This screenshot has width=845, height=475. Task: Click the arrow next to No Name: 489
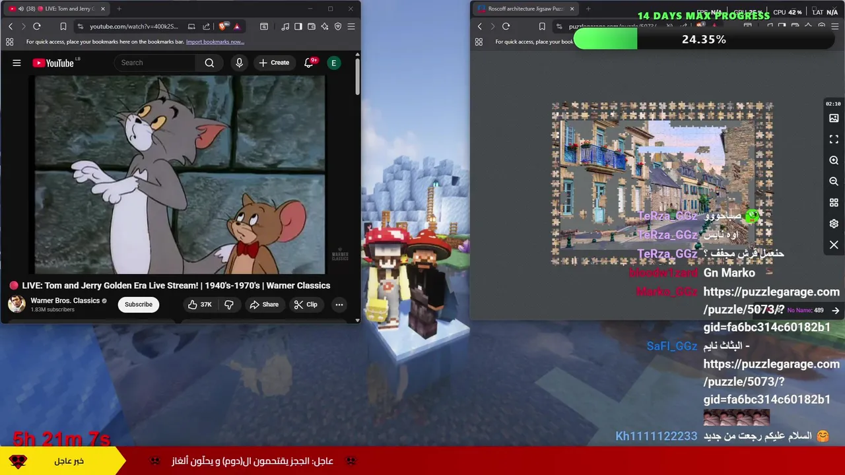coord(836,310)
